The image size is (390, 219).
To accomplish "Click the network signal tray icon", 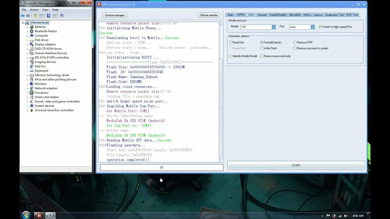I will coord(340,216).
